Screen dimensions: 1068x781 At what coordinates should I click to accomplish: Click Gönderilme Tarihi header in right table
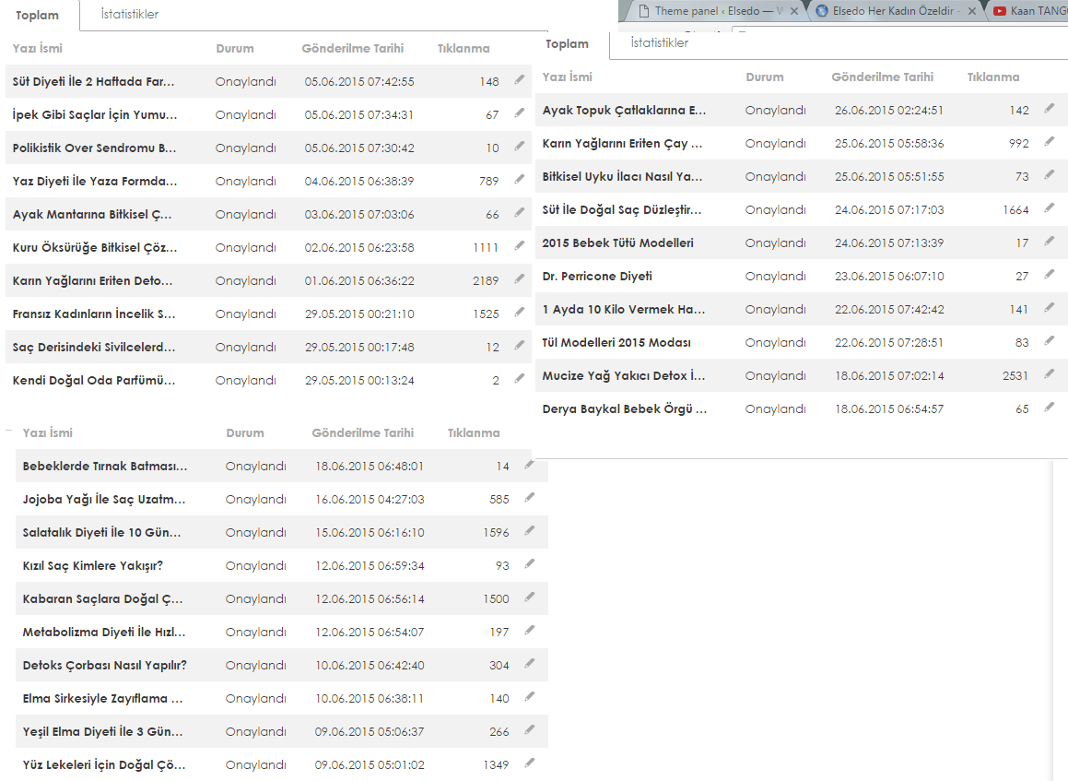tap(882, 77)
